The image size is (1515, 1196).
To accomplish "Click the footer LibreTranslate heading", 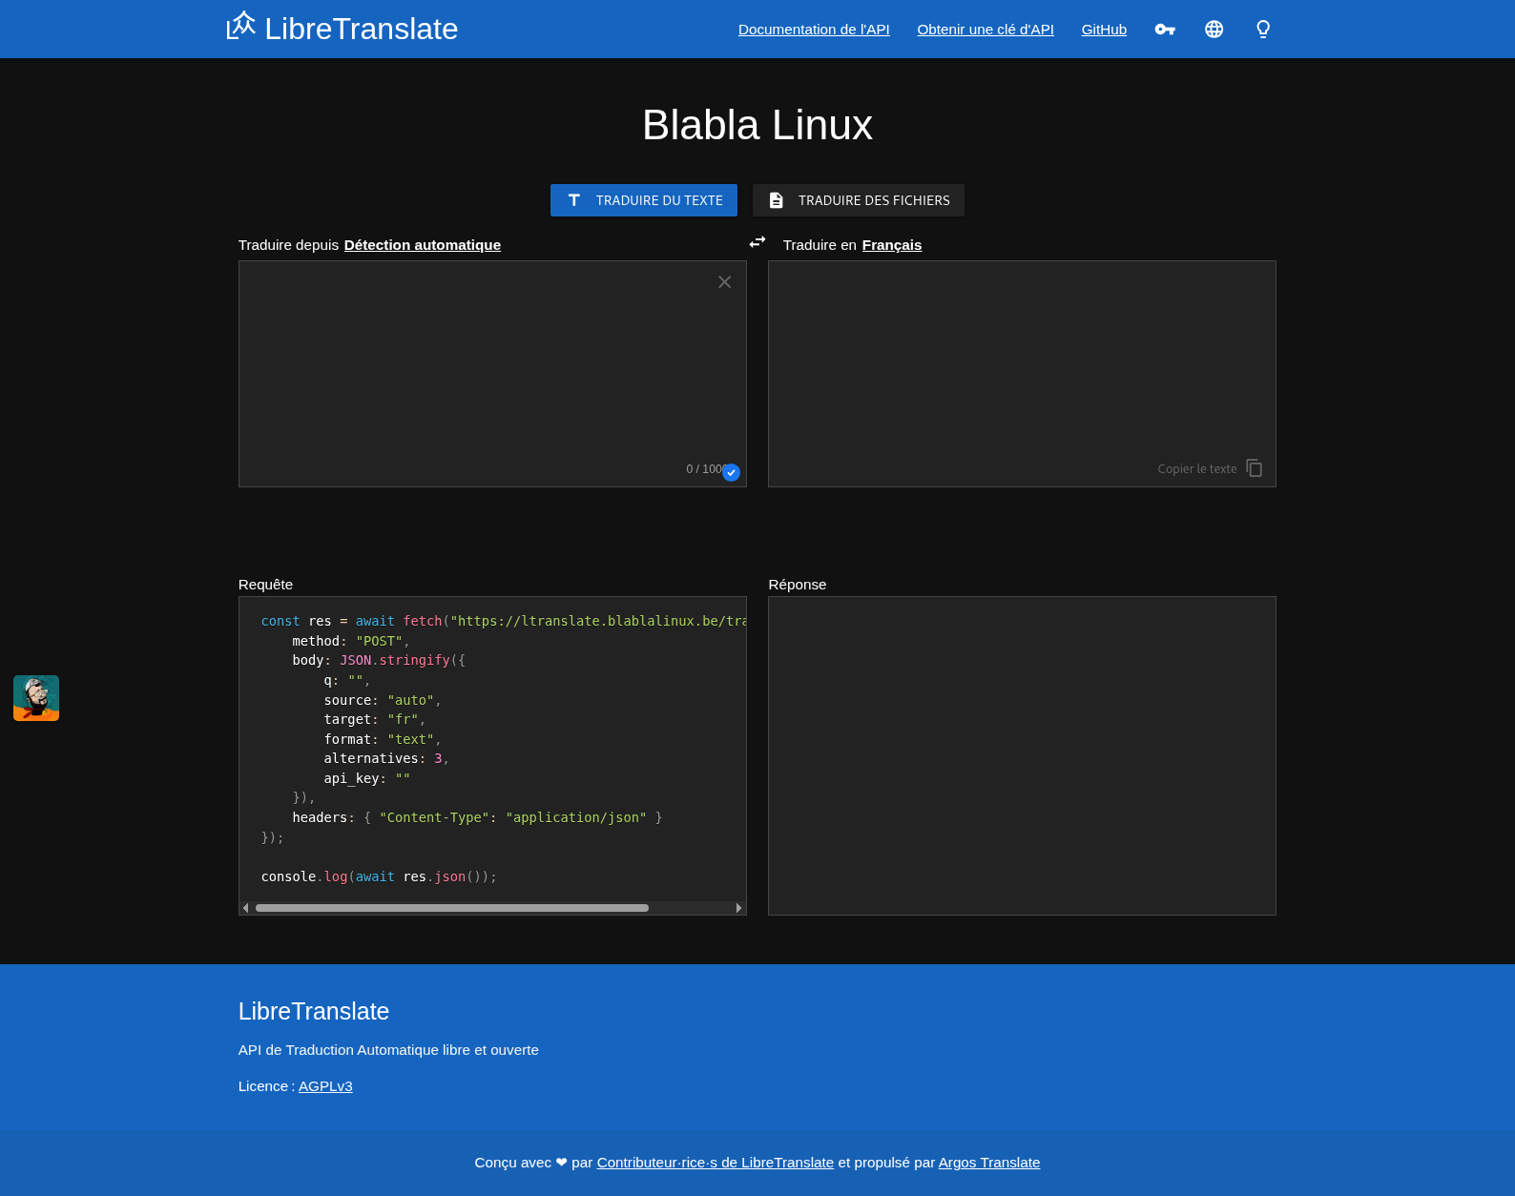I will pos(314,1011).
